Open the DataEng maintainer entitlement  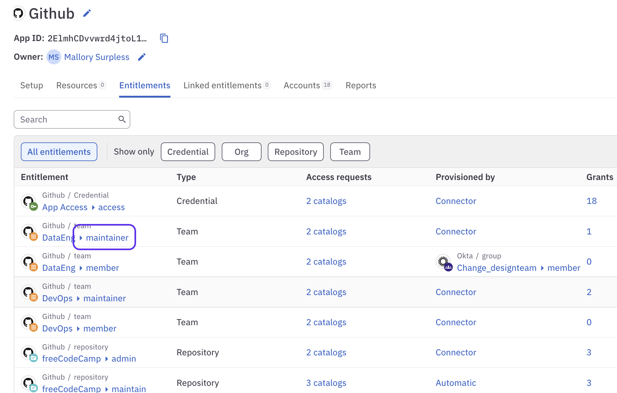(107, 238)
